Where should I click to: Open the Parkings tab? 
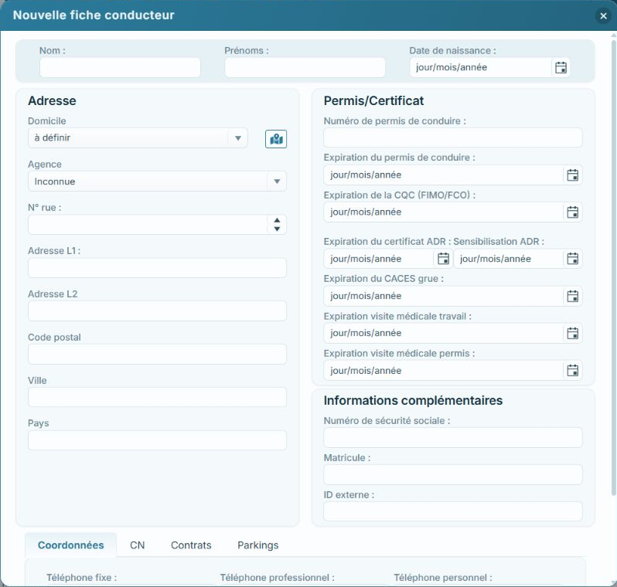pyautogui.click(x=257, y=545)
